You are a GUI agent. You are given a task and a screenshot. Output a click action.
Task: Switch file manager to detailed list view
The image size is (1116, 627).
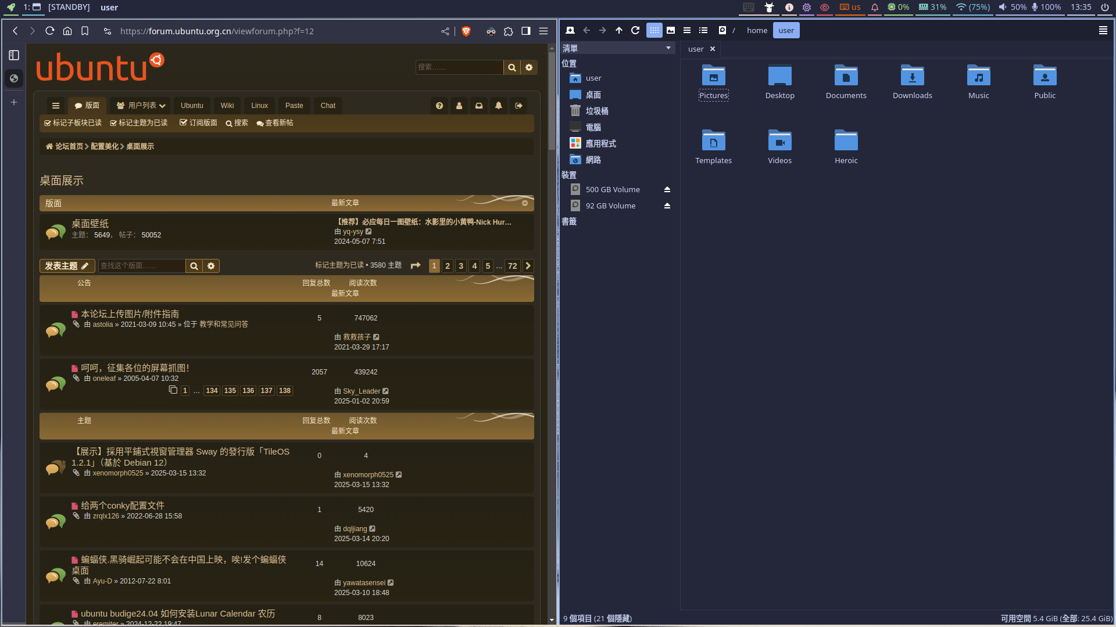(x=703, y=30)
